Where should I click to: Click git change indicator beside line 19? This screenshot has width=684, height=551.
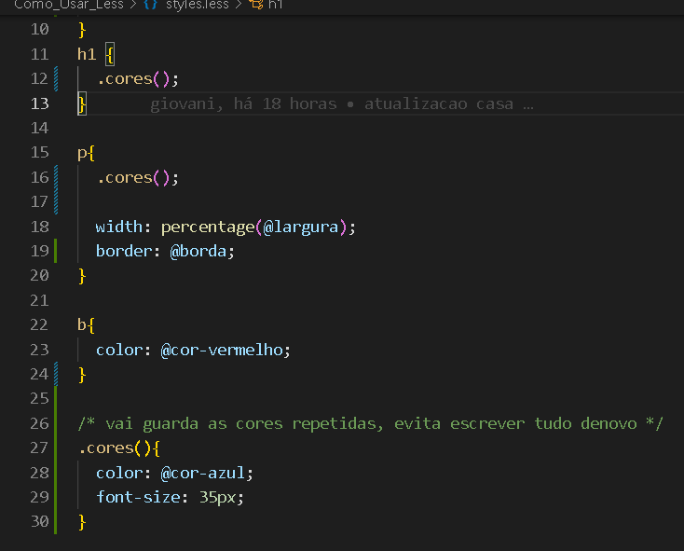click(55, 251)
